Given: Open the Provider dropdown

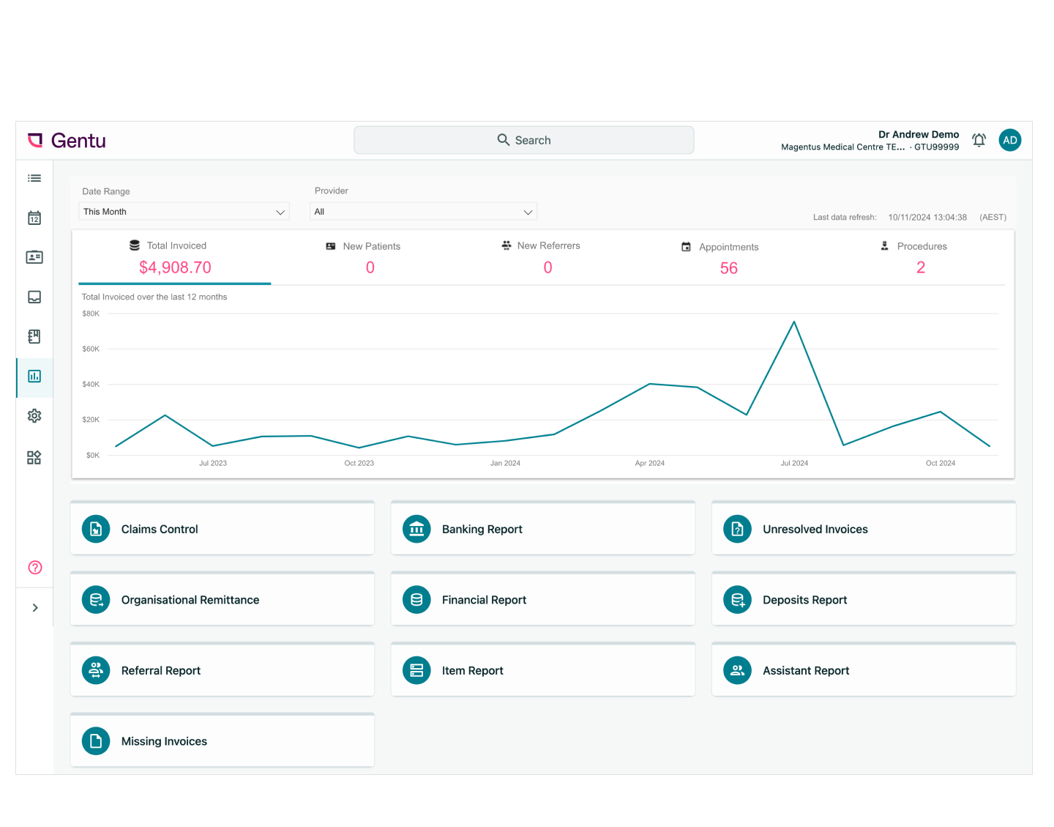Looking at the screenshot, I should tap(423, 212).
